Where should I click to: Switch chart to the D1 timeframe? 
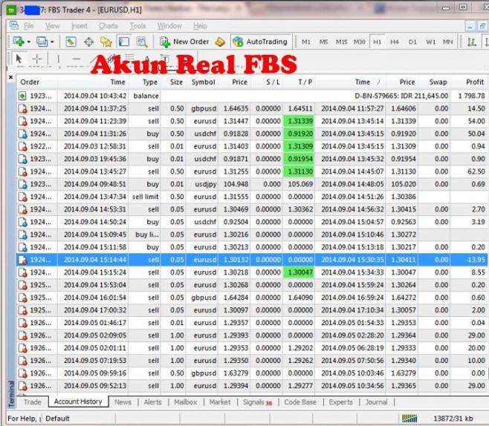click(412, 42)
